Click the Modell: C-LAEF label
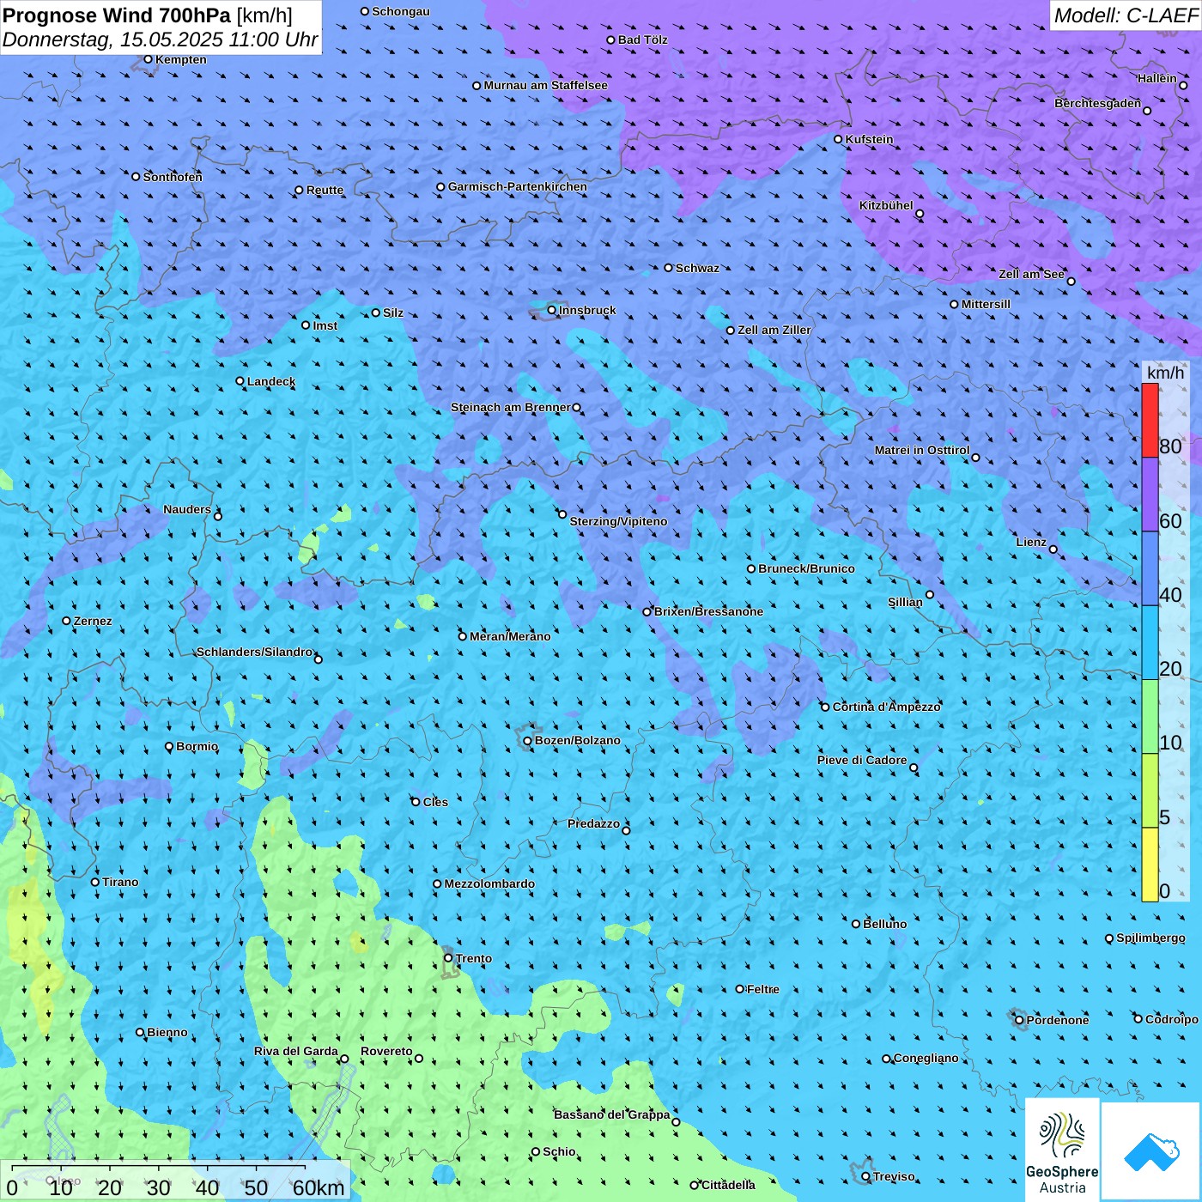 [x=1125, y=15]
